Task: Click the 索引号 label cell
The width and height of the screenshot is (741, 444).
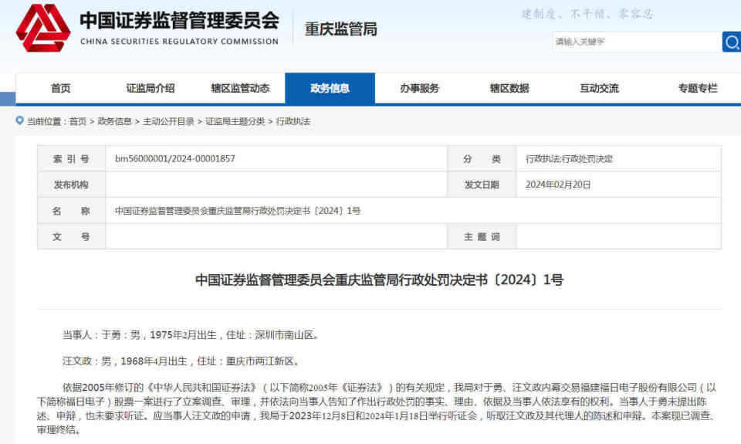Action: tap(71, 159)
